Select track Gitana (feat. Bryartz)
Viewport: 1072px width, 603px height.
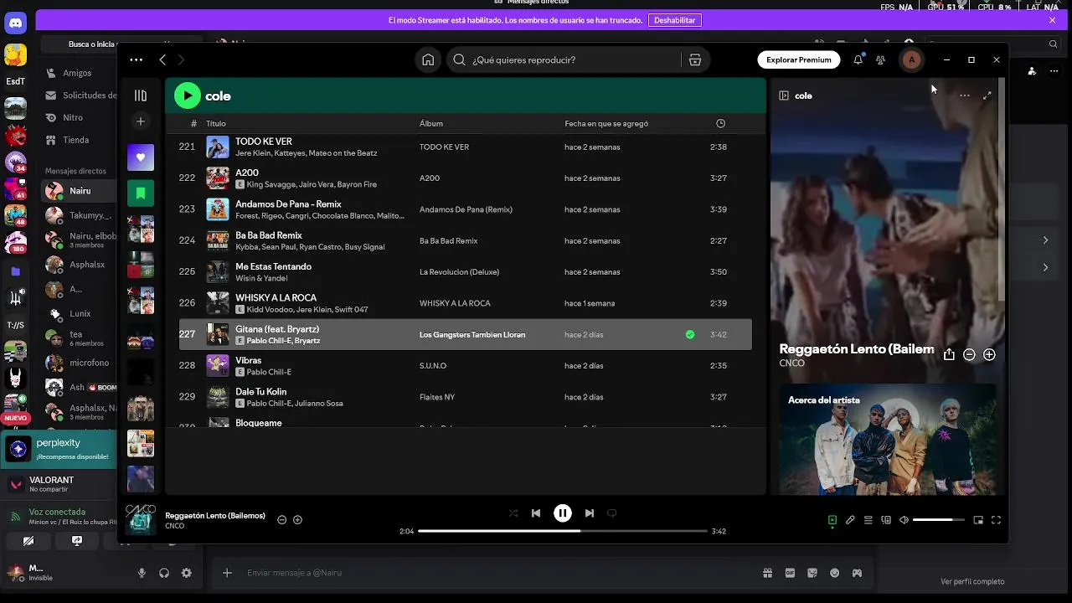[466, 334]
